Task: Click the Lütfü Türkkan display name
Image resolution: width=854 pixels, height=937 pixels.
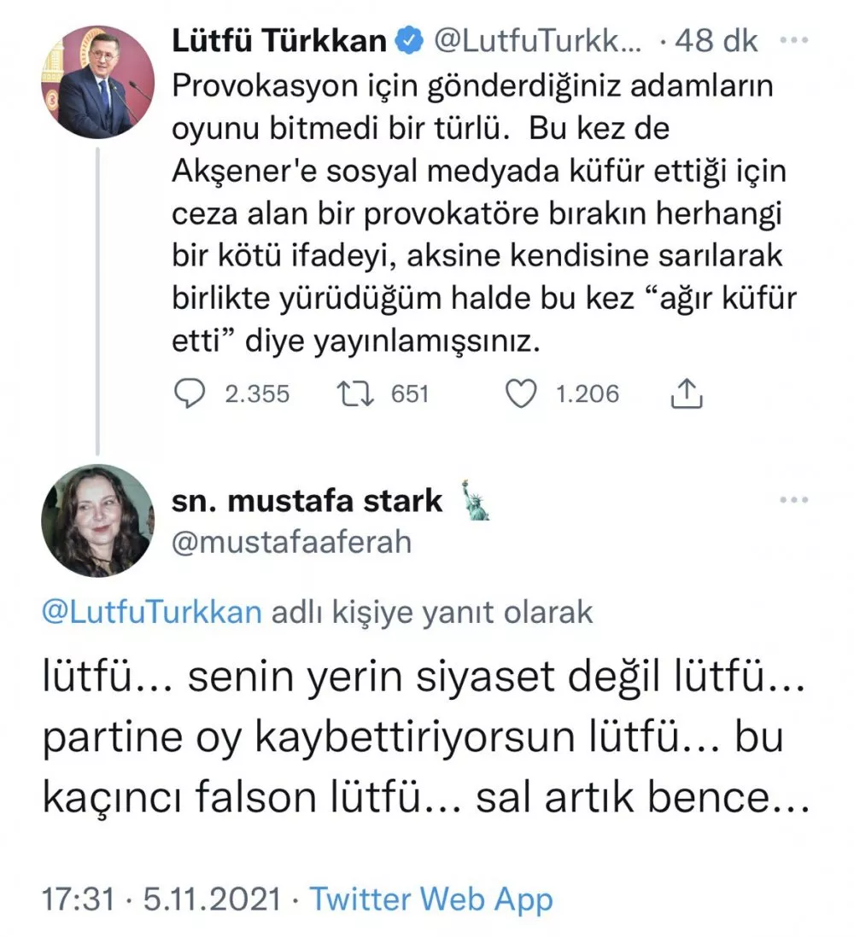Action: tap(279, 41)
